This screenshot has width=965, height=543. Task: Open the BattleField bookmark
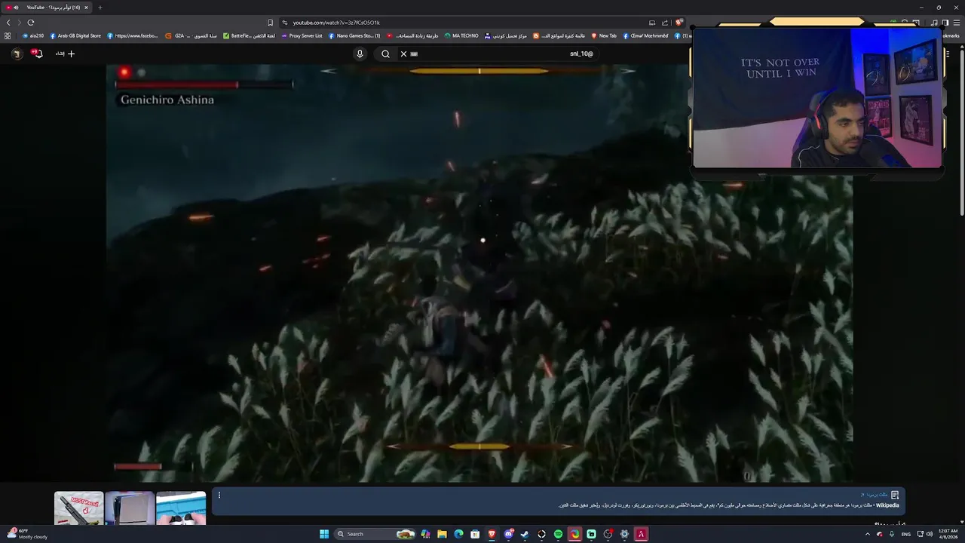point(249,35)
